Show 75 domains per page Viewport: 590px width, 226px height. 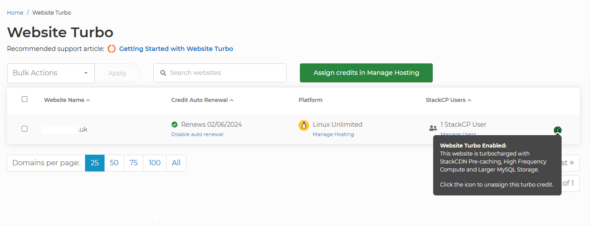tap(134, 163)
